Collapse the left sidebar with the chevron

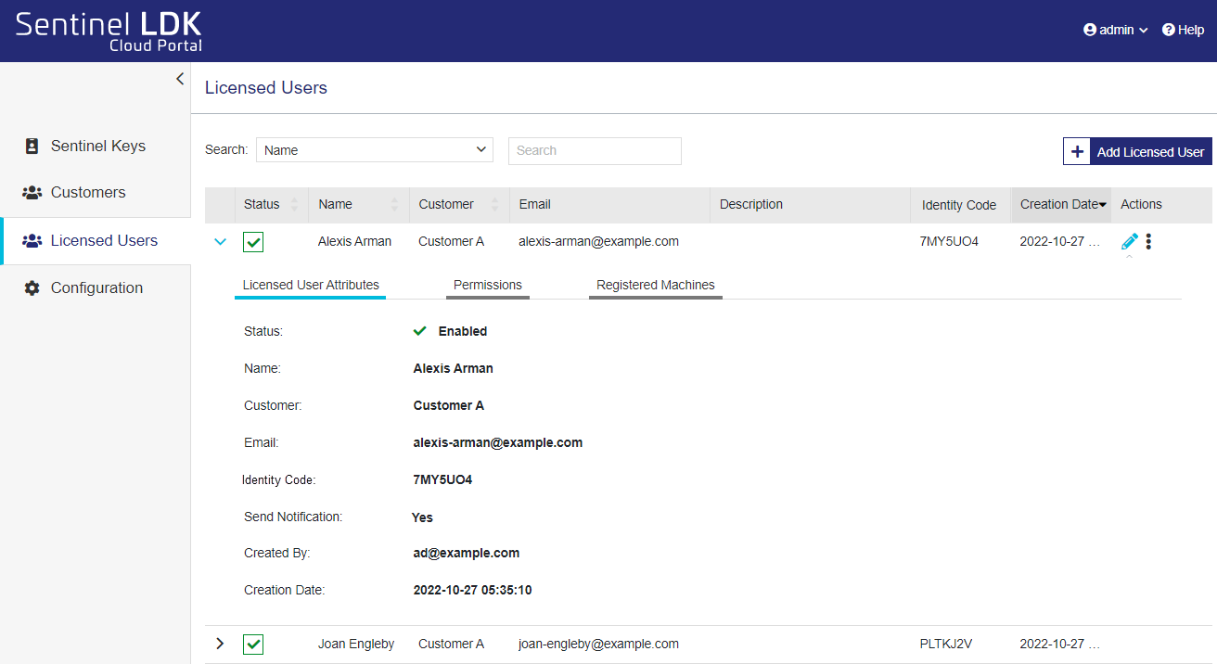(x=180, y=80)
